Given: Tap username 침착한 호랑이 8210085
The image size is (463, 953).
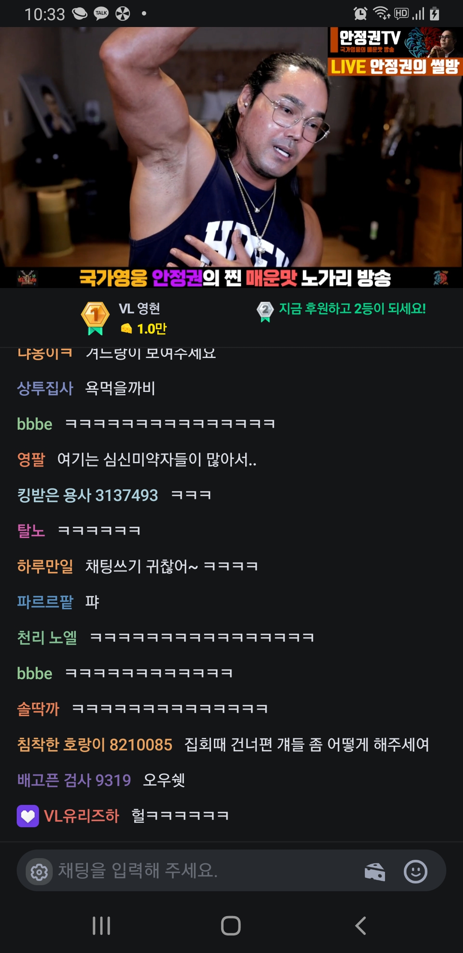Looking at the screenshot, I should (95, 744).
